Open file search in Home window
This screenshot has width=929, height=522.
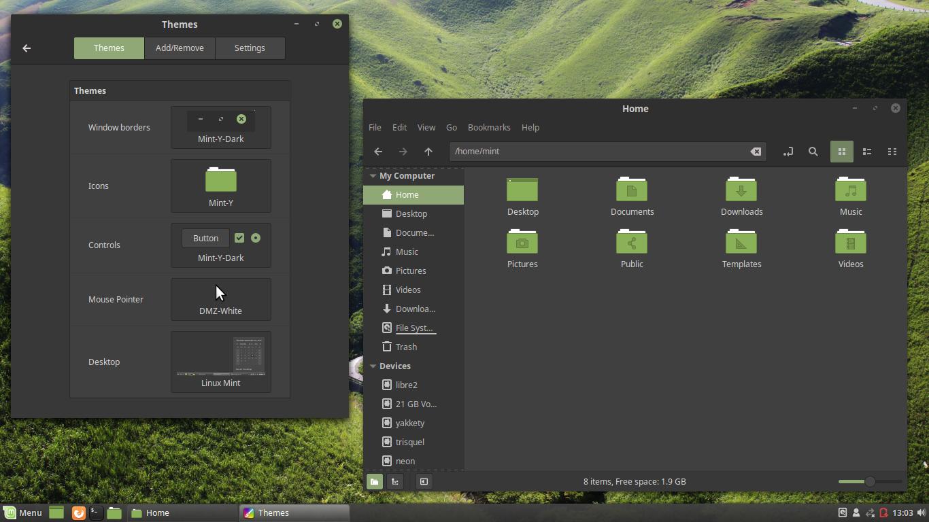813,152
